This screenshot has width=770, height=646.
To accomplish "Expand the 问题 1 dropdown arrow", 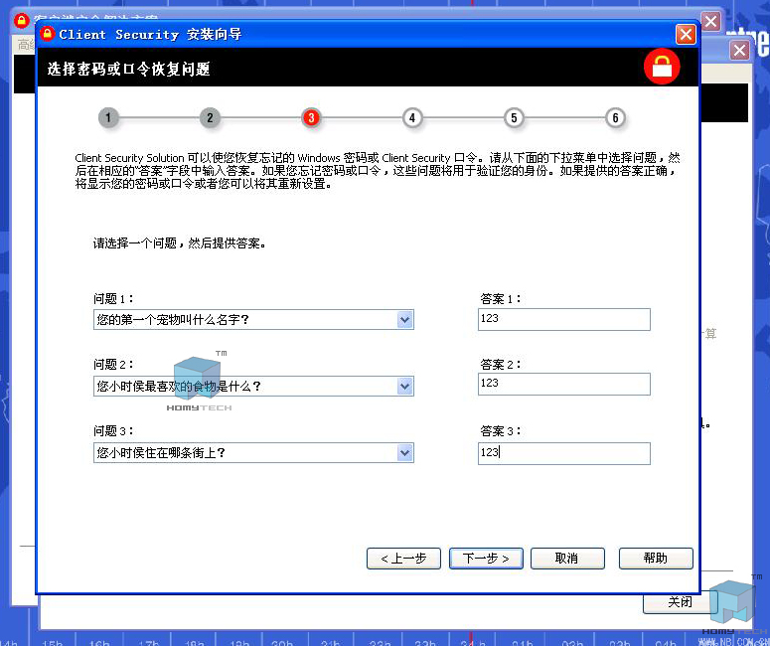I will [404, 320].
